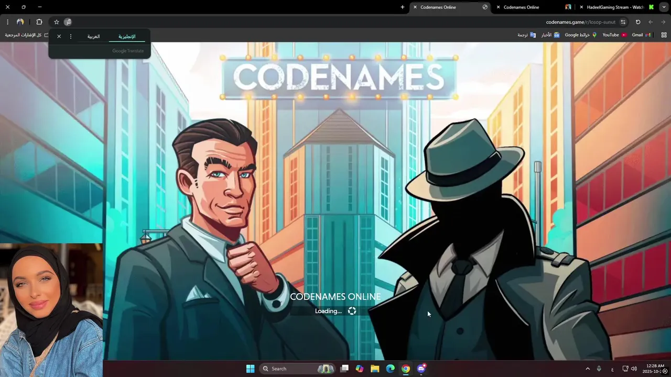Image resolution: width=671 pixels, height=377 pixels.
Task: Open the Chrome three-dot main menu
Action: pyautogui.click(x=7, y=22)
